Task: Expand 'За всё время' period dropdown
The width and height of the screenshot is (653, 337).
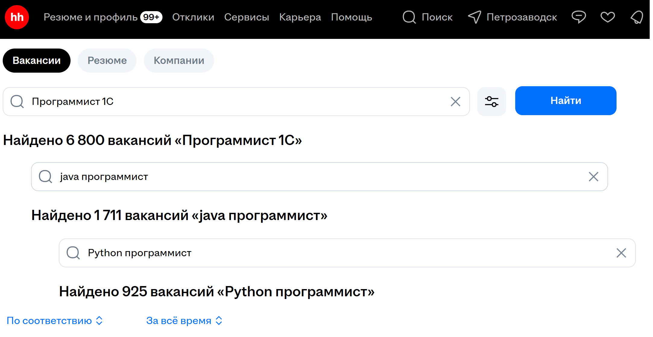Action: pyautogui.click(x=184, y=321)
